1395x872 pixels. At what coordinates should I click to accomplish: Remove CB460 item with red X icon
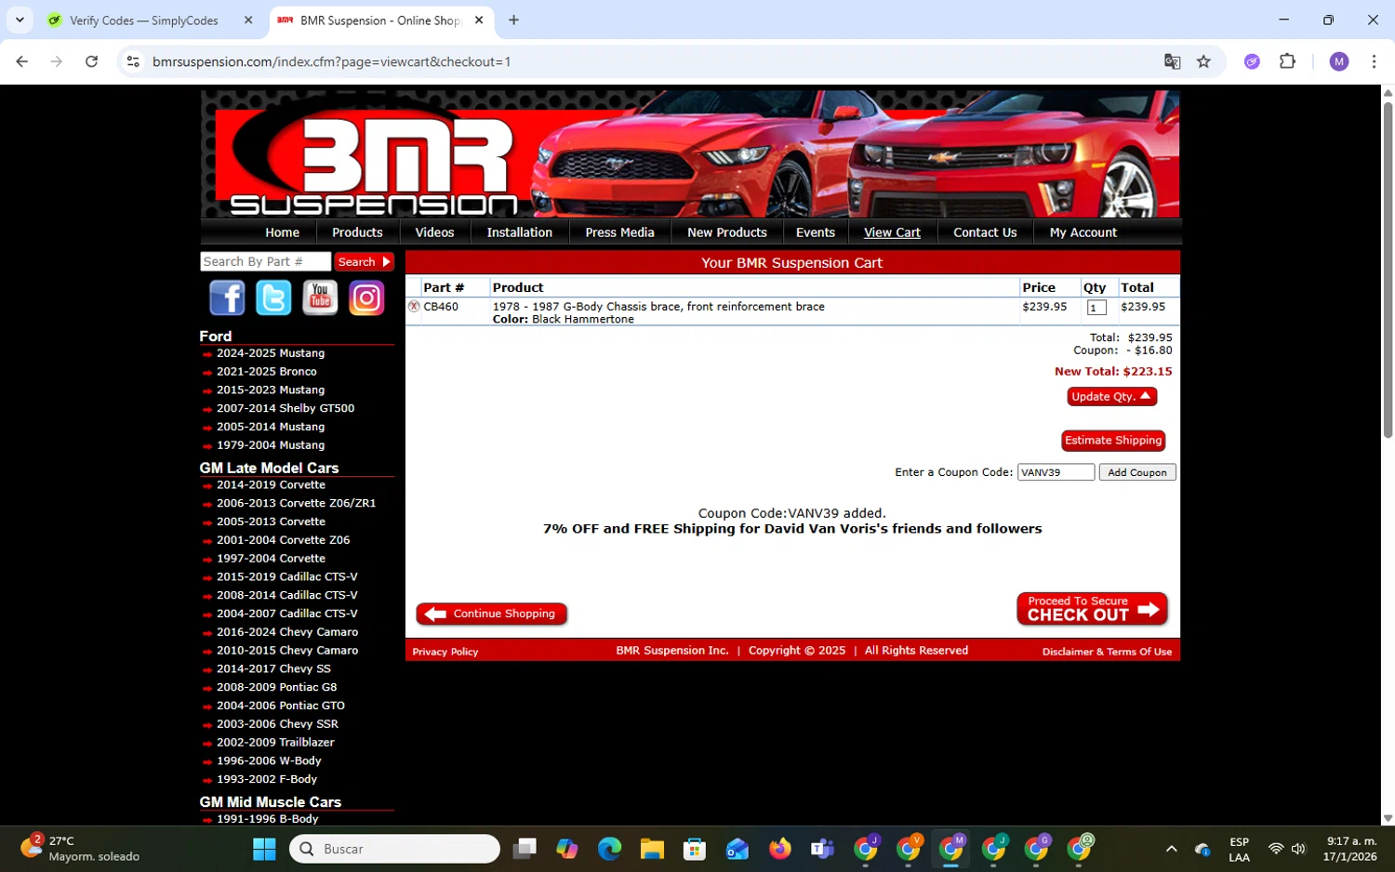(414, 306)
